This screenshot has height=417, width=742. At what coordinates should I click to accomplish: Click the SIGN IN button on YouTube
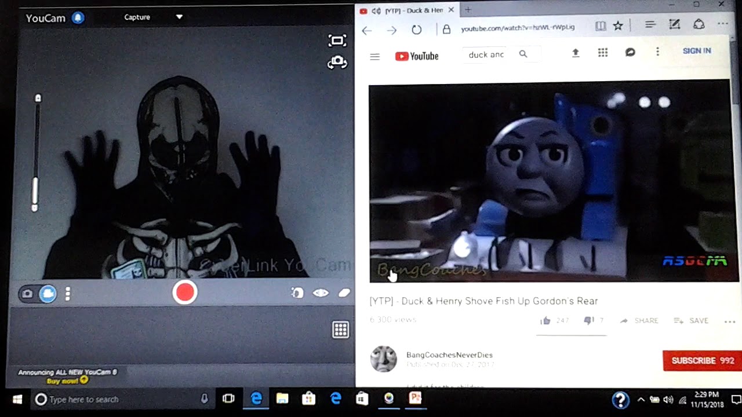click(697, 51)
